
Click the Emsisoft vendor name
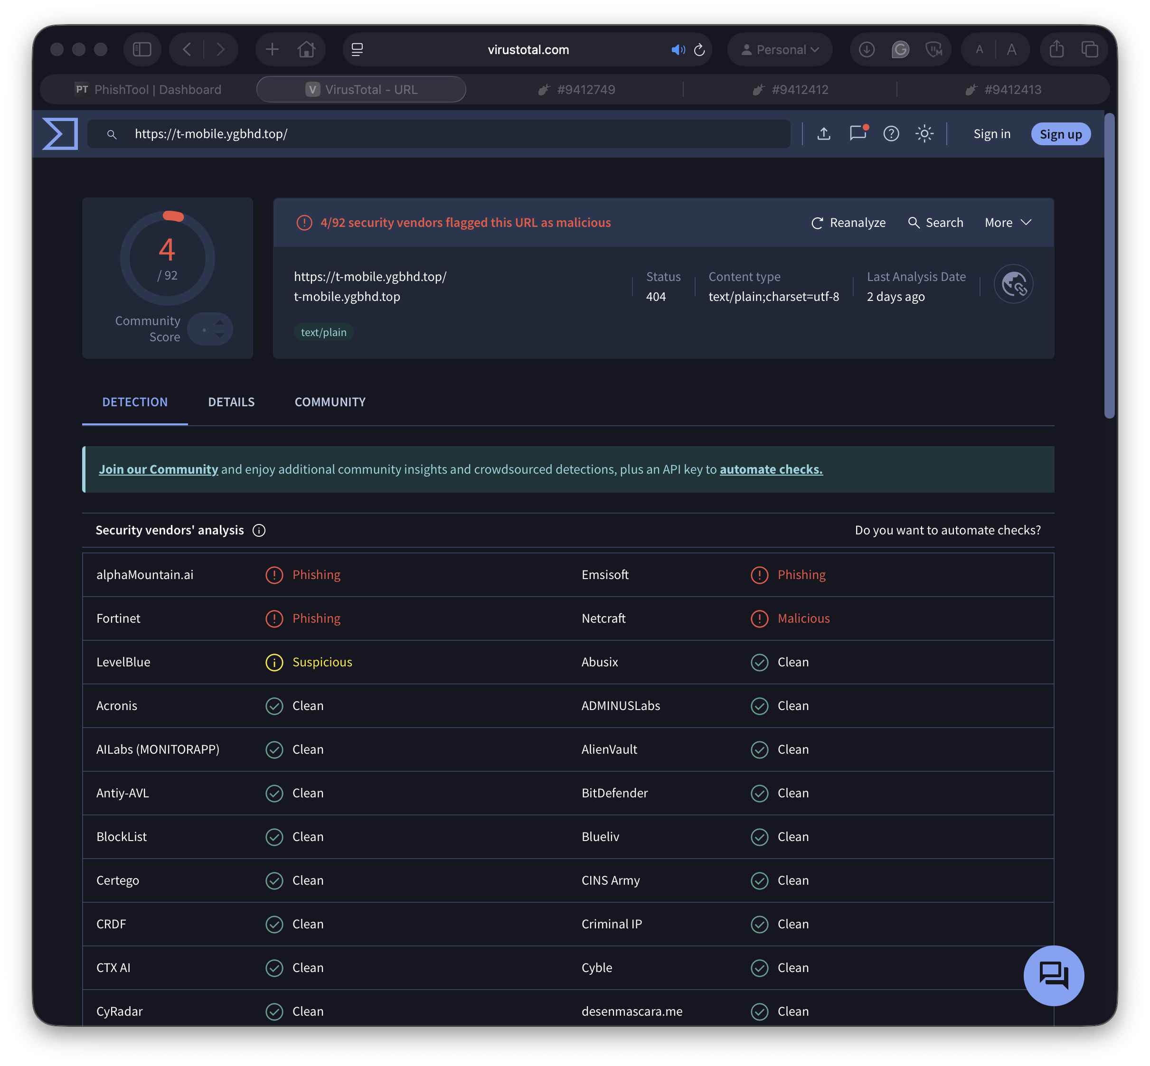click(x=605, y=575)
